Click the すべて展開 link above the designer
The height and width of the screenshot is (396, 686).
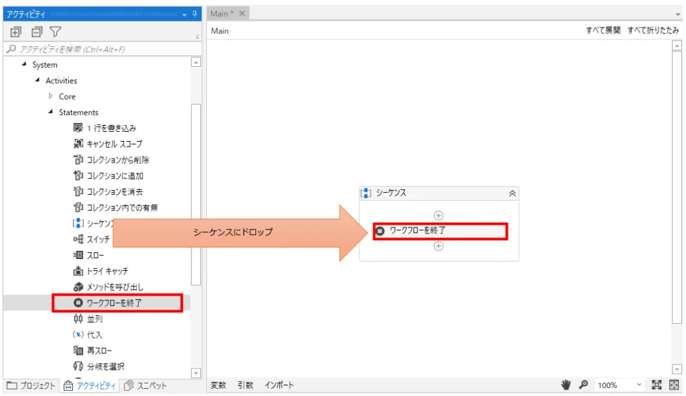(602, 31)
